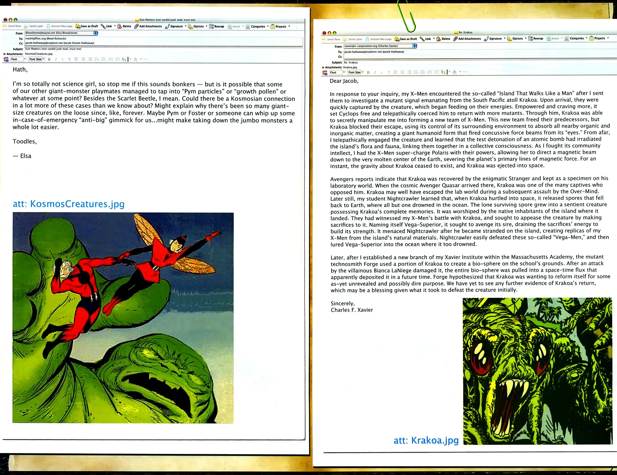Open the Signature arrow menu in Size Matters window
Viewport: 617px width, 475px height.
186,26
